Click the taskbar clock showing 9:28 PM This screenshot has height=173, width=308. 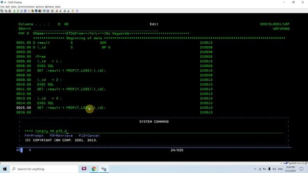pyautogui.click(x=290, y=169)
